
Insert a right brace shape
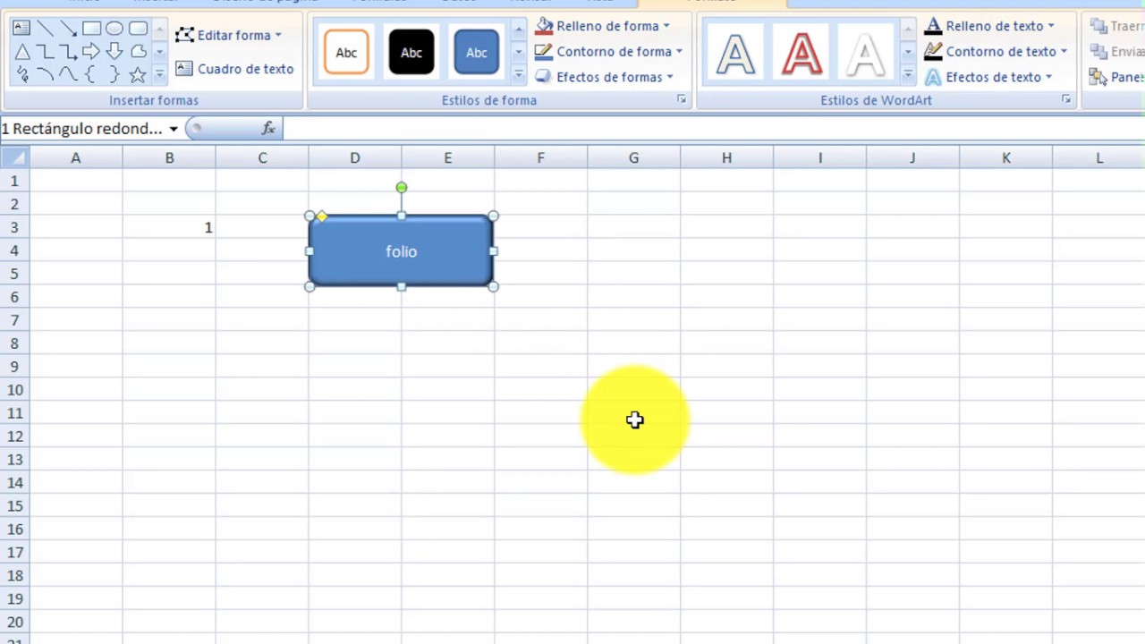coord(114,74)
